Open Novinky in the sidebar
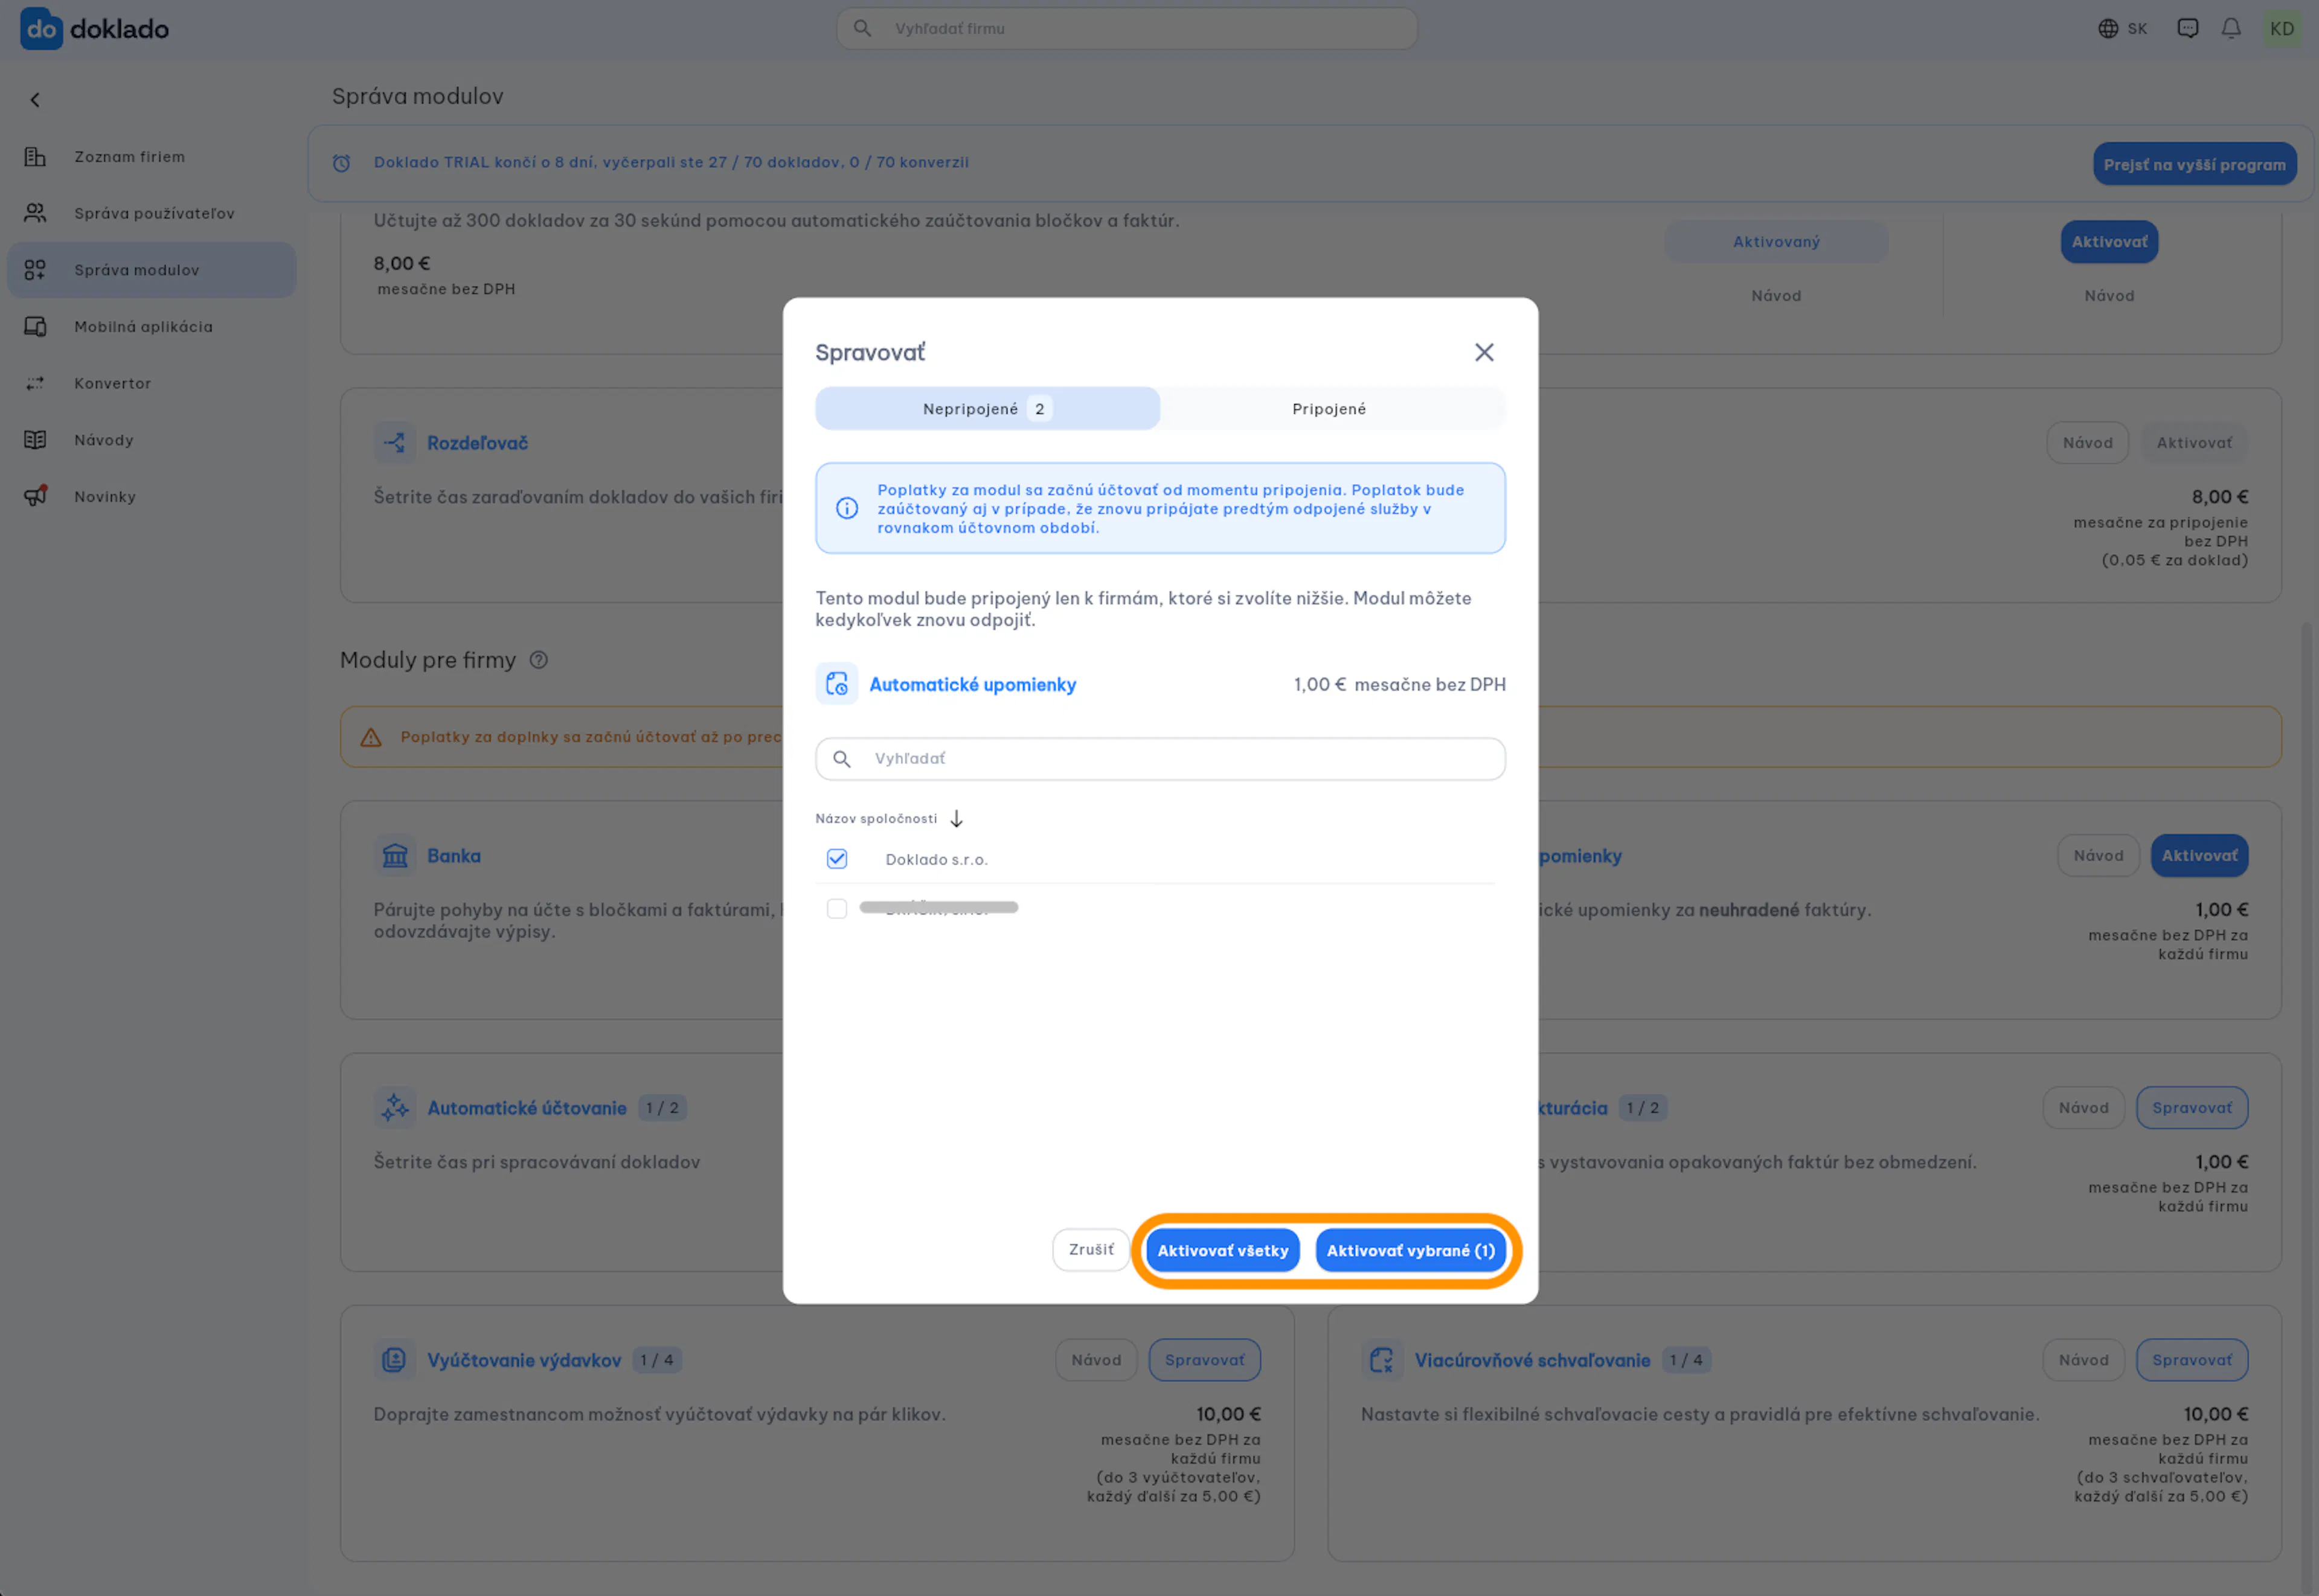 (x=151, y=496)
